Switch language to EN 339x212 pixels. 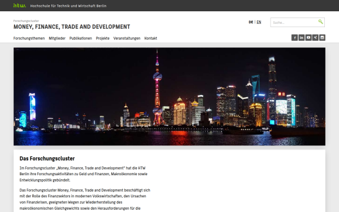pyautogui.click(x=259, y=22)
